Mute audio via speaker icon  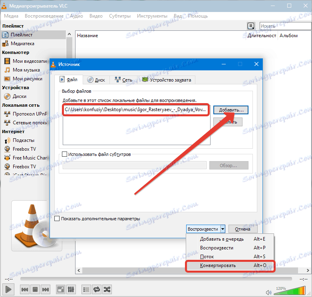click(x=268, y=292)
